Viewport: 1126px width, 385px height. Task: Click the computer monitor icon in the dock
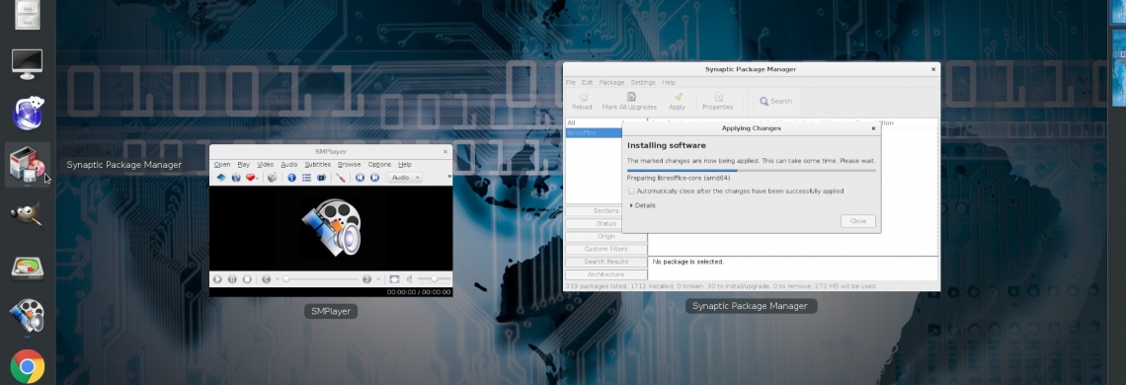pos(28,64)
